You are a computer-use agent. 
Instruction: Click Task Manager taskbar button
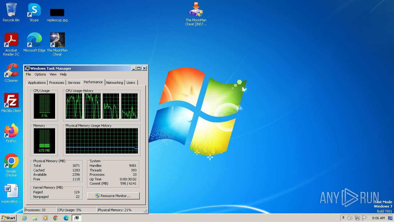tap(77, 218)
